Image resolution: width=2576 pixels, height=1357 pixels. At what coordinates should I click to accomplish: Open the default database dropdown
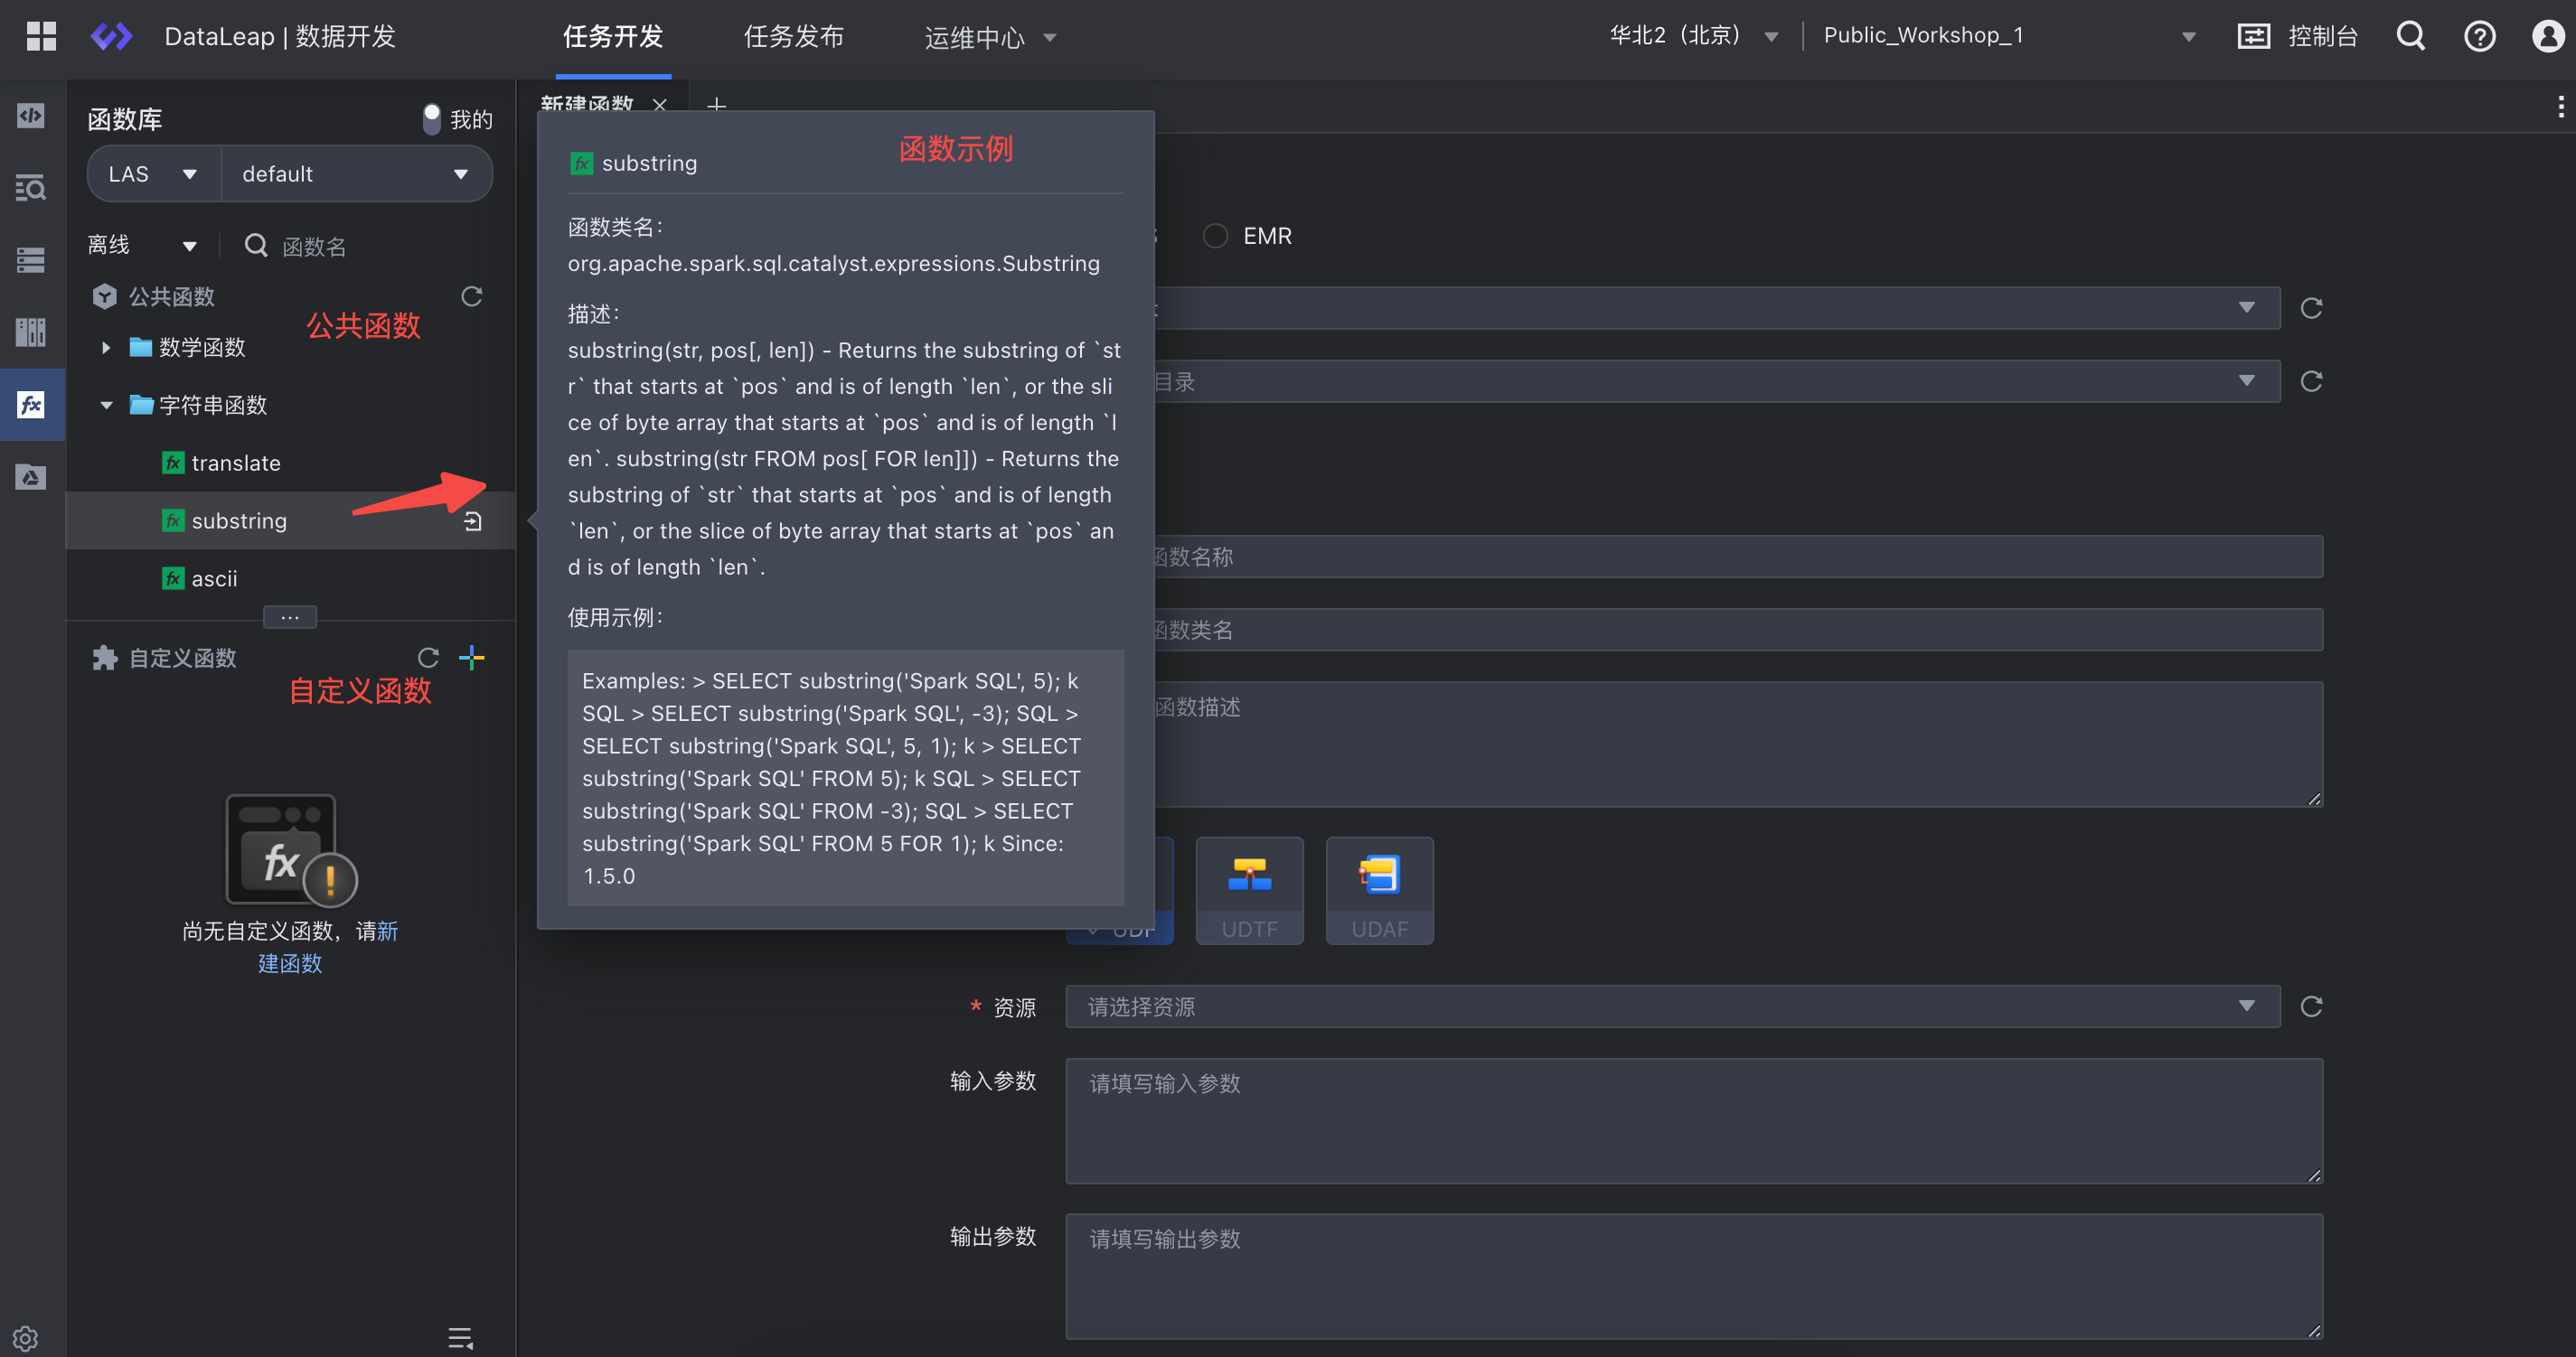pos(356,173)
